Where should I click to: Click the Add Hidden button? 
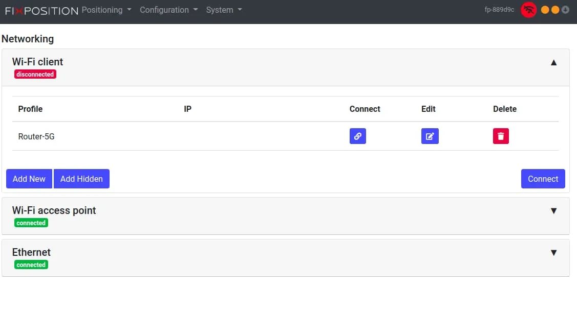[x=81, y=179]
